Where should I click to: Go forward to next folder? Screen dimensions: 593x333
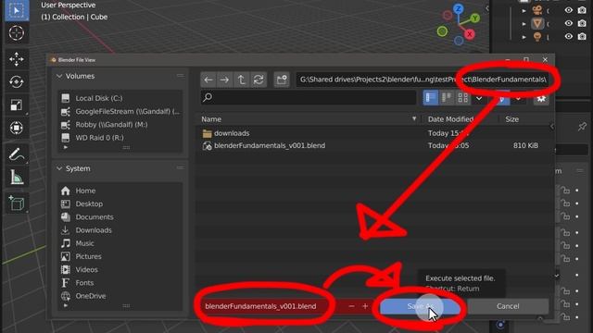[224, 80]
